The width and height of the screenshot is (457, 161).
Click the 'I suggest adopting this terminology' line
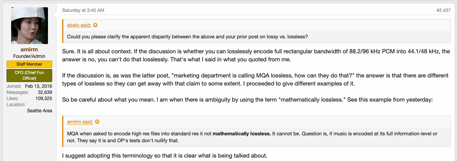point(165,156)
